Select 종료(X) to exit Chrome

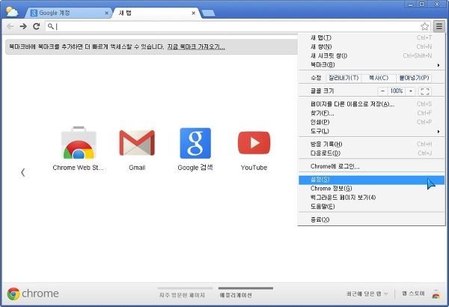[371, 220]
